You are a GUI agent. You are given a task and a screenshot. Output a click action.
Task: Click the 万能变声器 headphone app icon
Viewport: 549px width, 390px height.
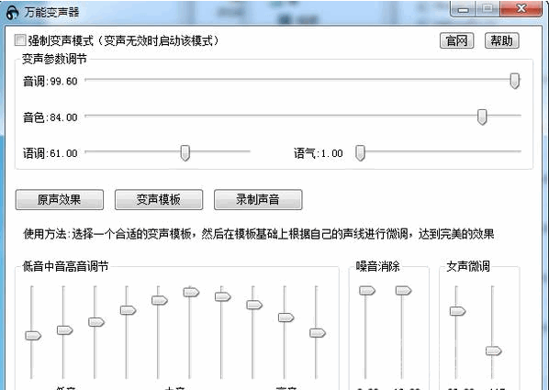point(13,13)
